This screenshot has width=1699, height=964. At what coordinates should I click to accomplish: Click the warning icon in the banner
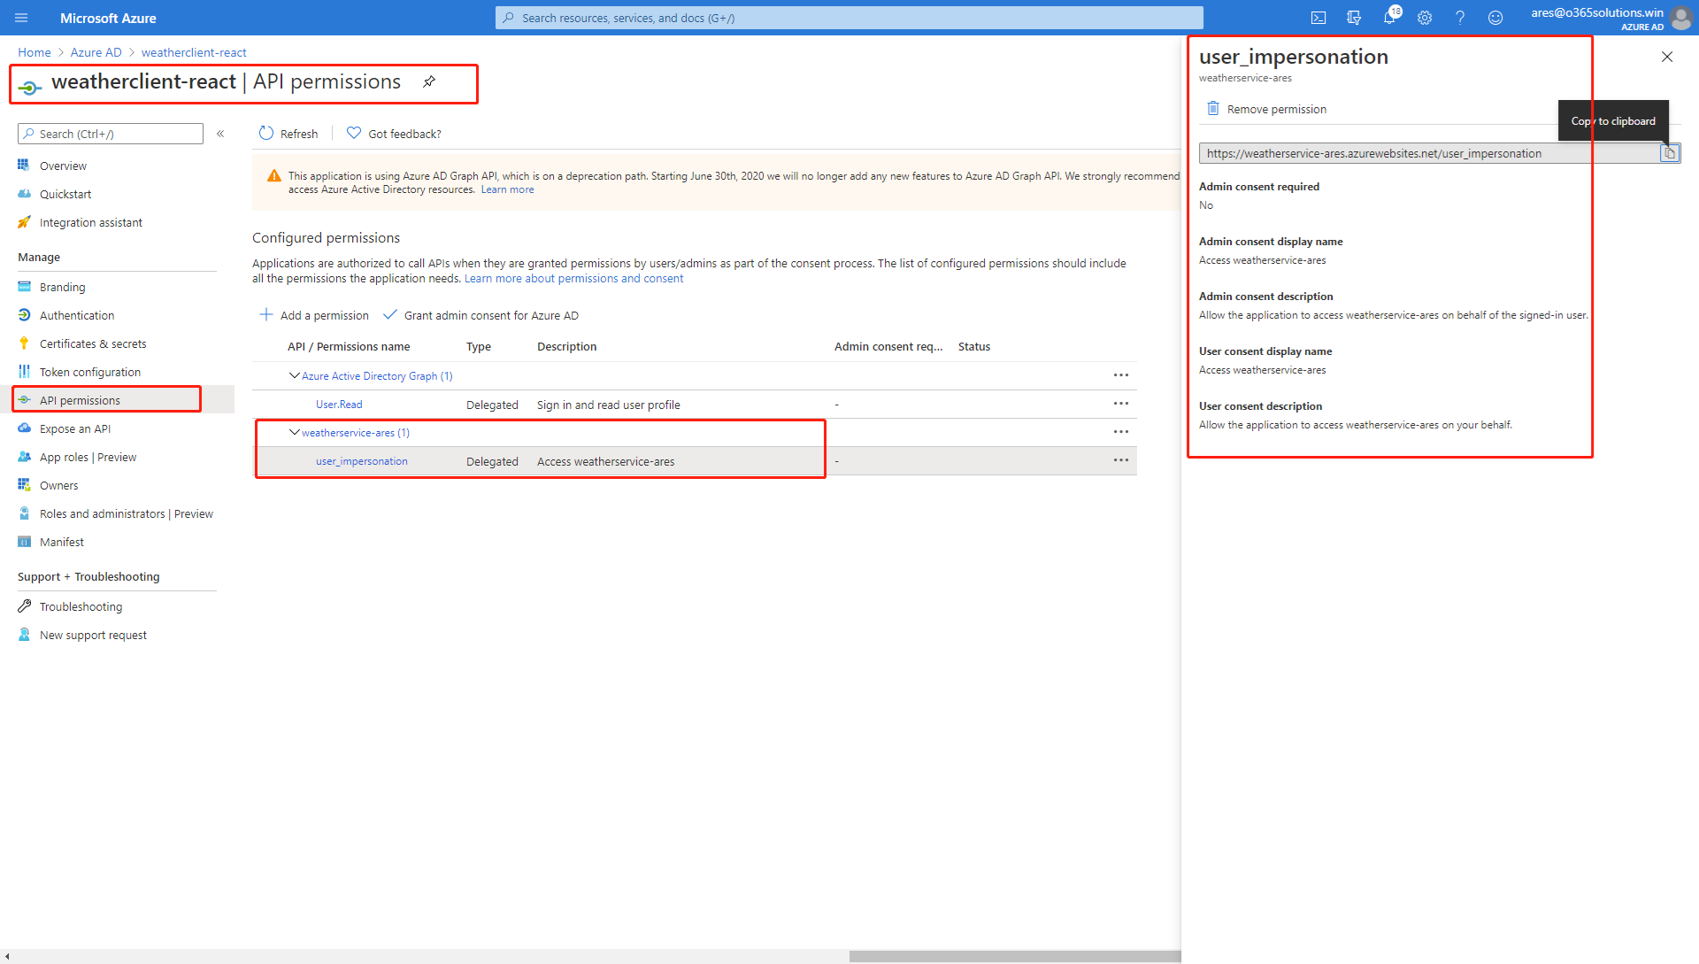click(274, 176)
